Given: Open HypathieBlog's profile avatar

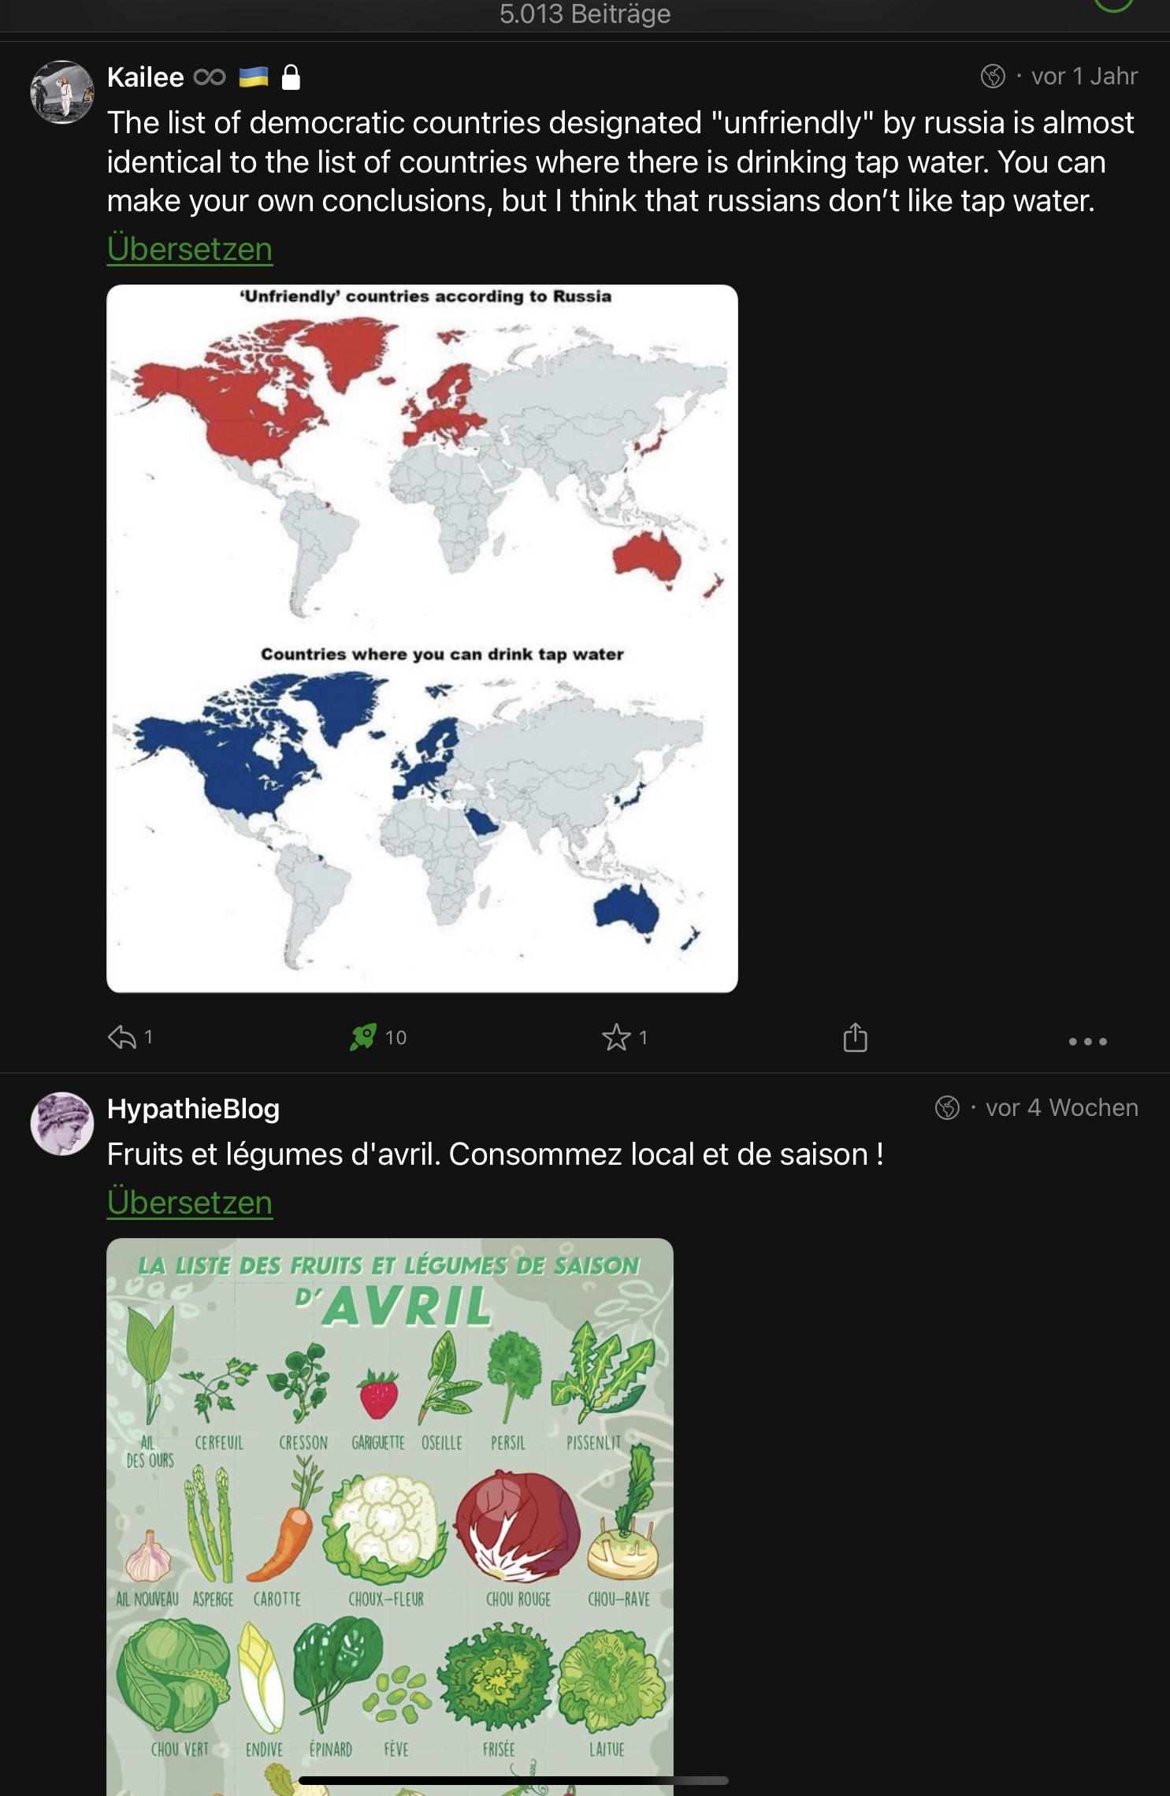Looking at the screenshot, I should [61, 1123].
